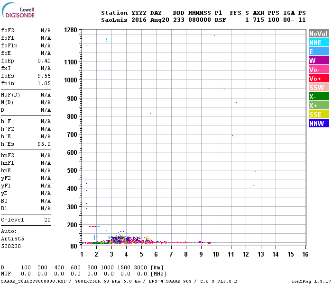Select the NNW blue legend swatch

(319, 124)
